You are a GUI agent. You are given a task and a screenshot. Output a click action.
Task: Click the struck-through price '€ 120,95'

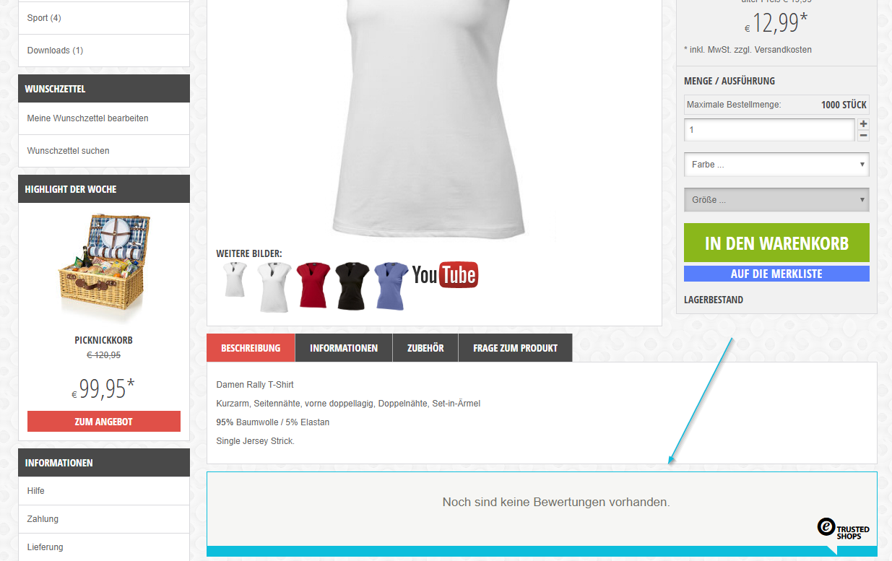103,355
